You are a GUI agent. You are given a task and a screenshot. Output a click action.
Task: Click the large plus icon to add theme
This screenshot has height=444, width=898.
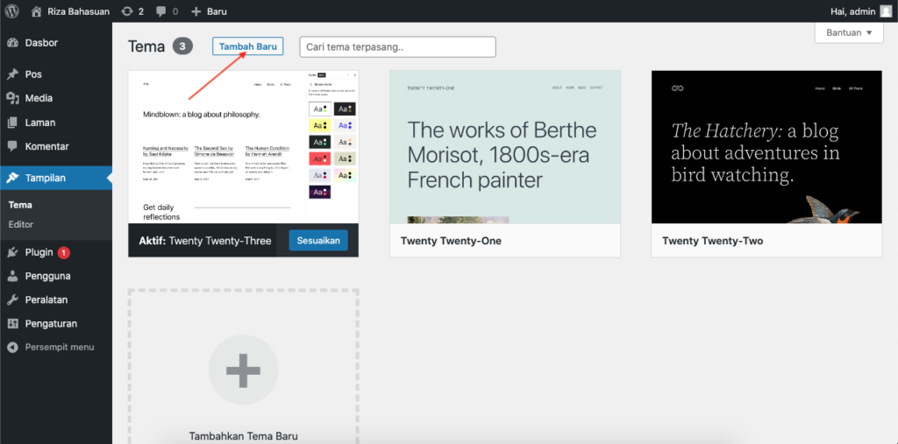pyautogui.click(x=244, y=370)
